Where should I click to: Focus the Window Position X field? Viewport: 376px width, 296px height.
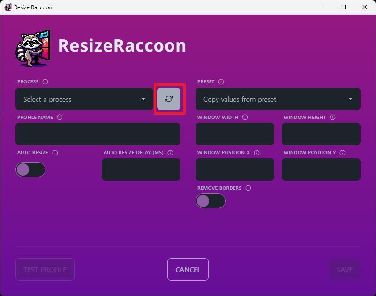click(235, 170)
